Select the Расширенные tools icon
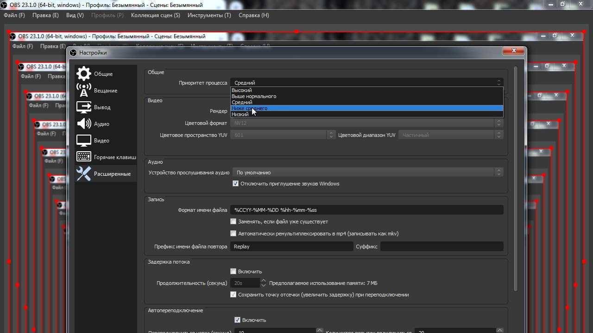593x333 pixels. pyautogui.click(x=84, y=173)
